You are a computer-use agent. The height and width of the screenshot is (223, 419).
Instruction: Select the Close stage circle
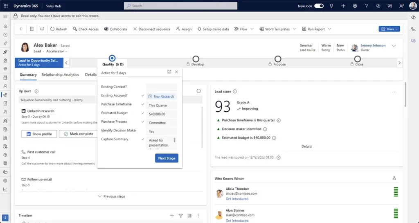point(358,59)
